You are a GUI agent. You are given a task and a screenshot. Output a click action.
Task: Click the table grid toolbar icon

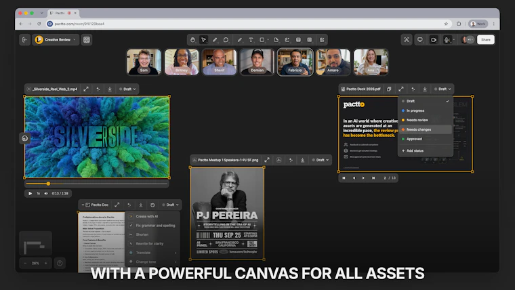298,40
